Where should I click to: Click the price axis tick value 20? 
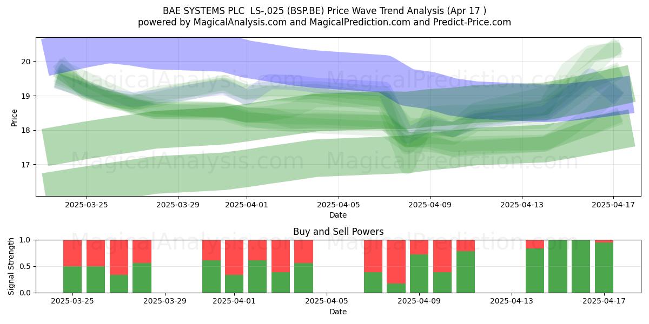[27, 62]
